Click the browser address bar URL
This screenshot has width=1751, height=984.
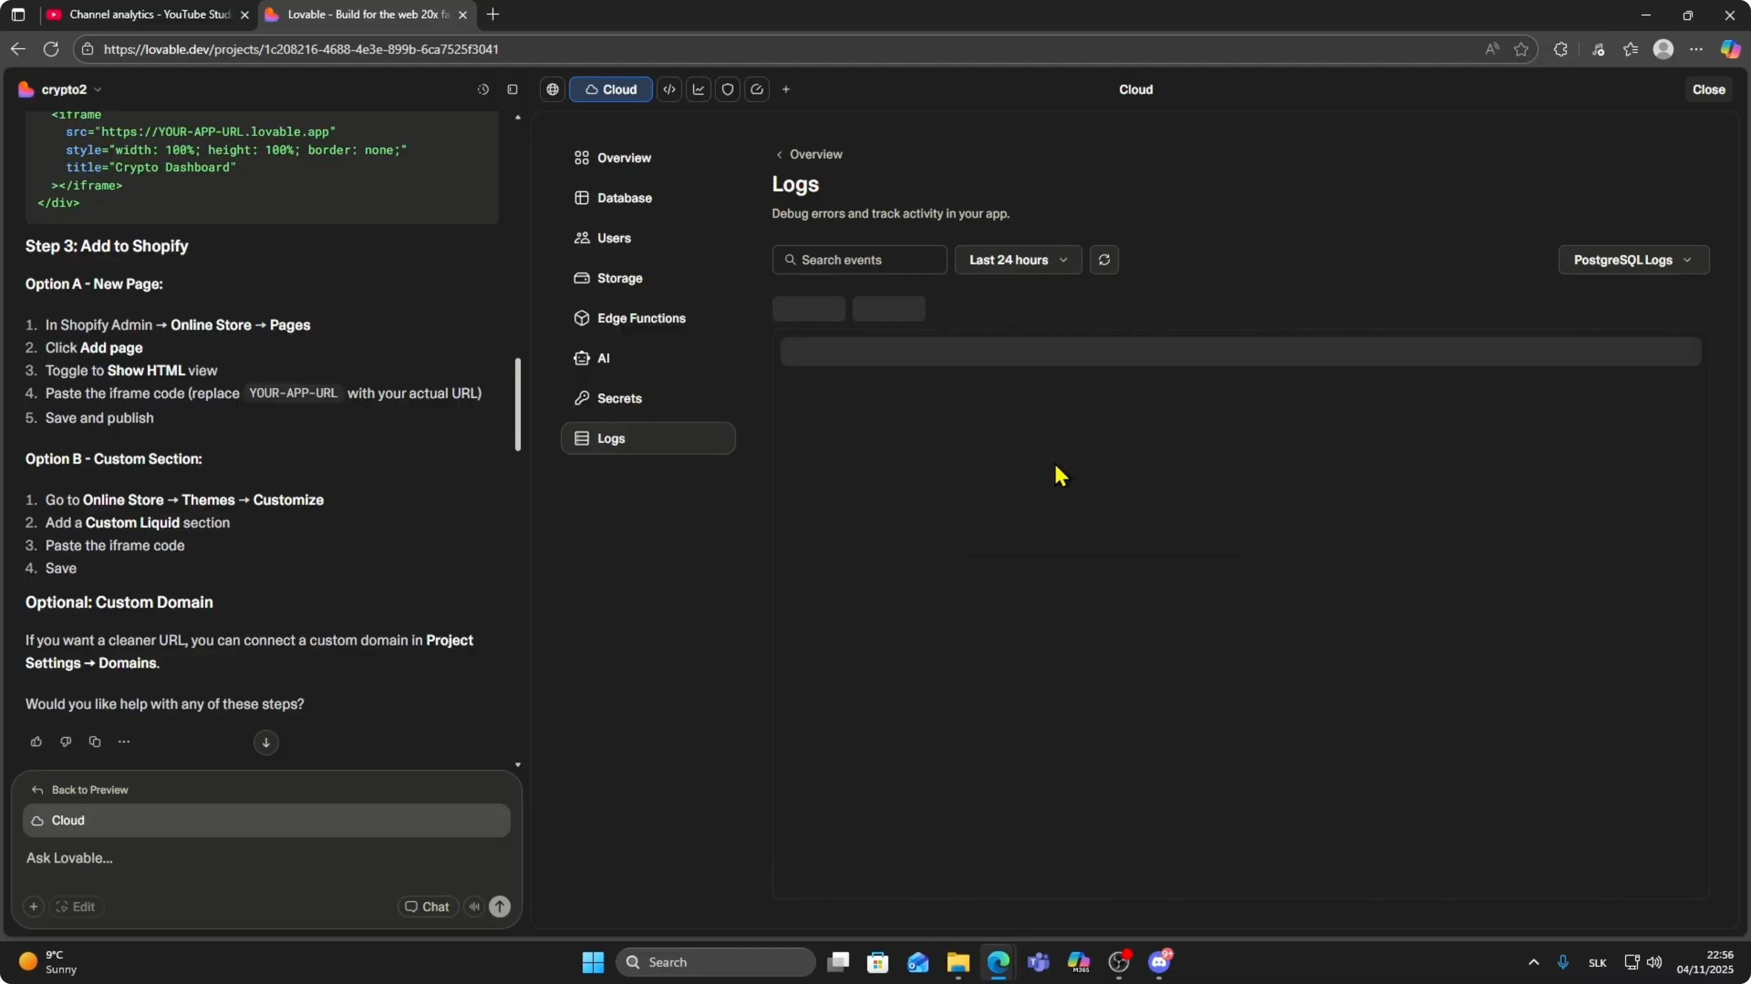point(301,49)
